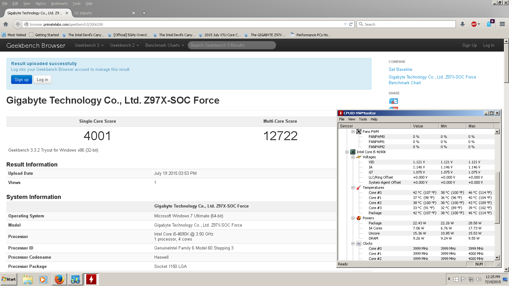The height and width of the screenshot is (286, 509).
Task: Open the URL bar history dropdown arrow
Action: point(345,24)
